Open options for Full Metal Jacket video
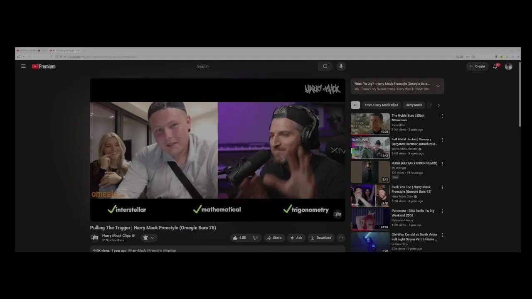This screenshot has height=299, width=532. click(x=442, y=140)
